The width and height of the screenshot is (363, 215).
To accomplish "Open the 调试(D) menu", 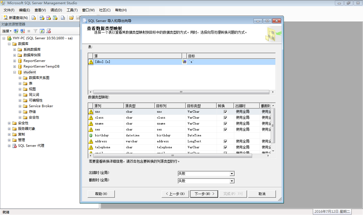I will click(56, 10).
